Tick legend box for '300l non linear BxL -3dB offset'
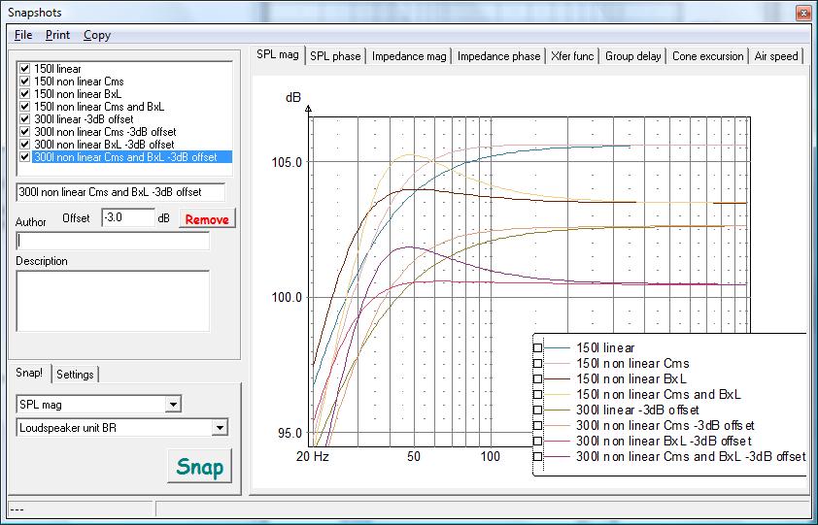Image resolution: width=818 pixels, height=525 pixels. 537,442
